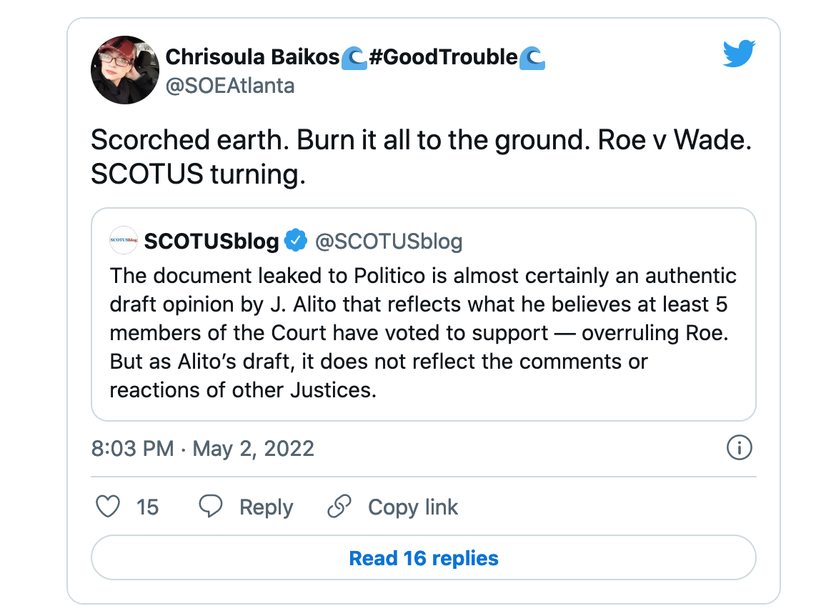The height and width of the screenshot is (616, 836).
Task: Click the reply speech bubble icon
Action: point(211,506)
